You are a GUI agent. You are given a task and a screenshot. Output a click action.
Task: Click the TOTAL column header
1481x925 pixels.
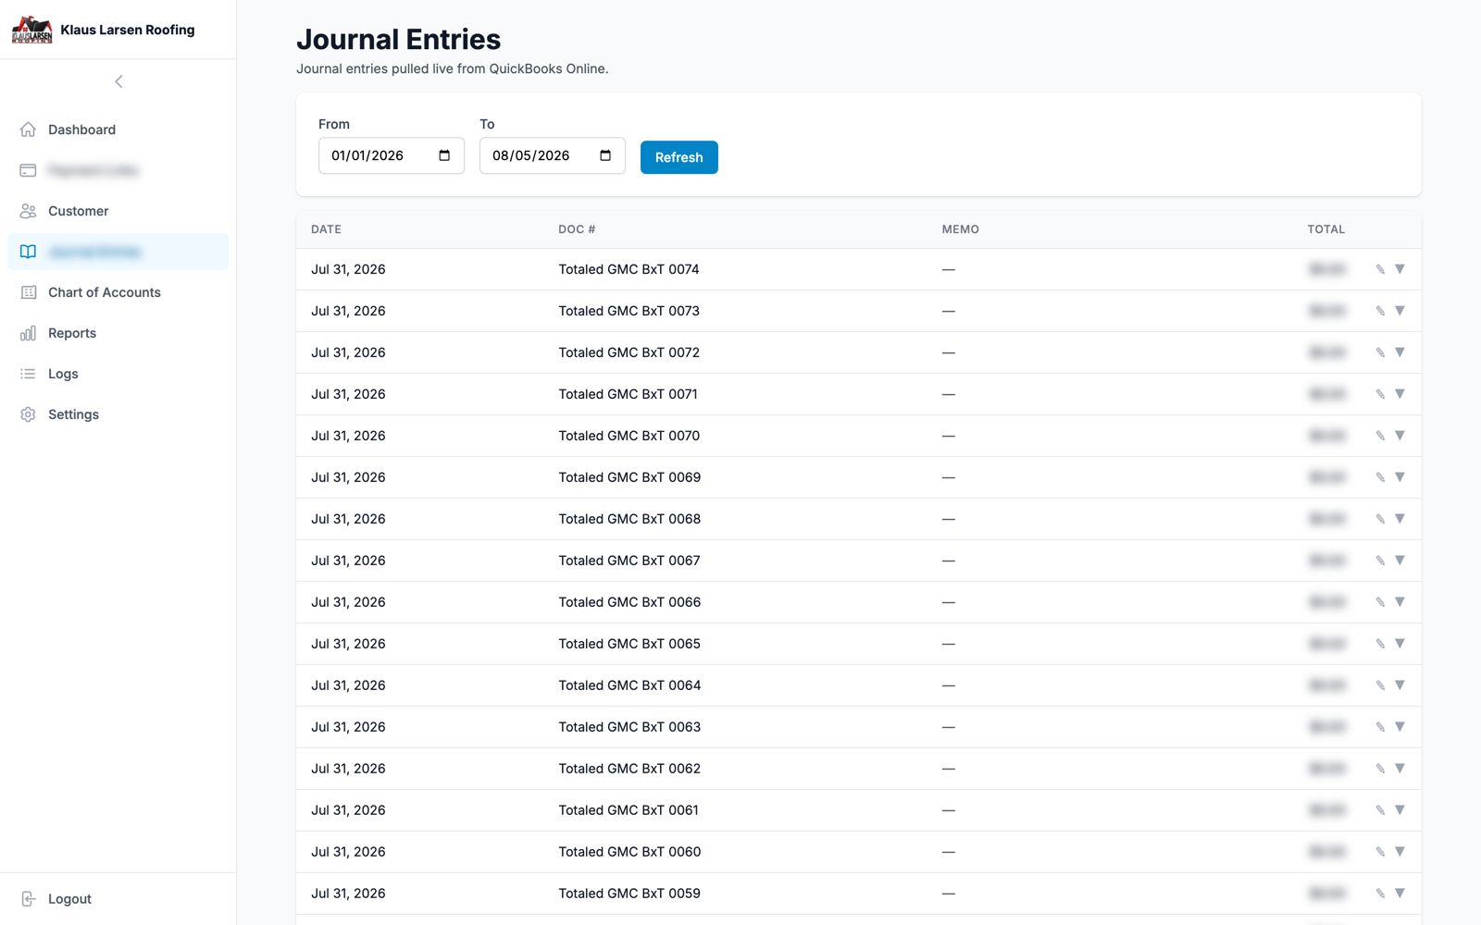(1325, 229)
